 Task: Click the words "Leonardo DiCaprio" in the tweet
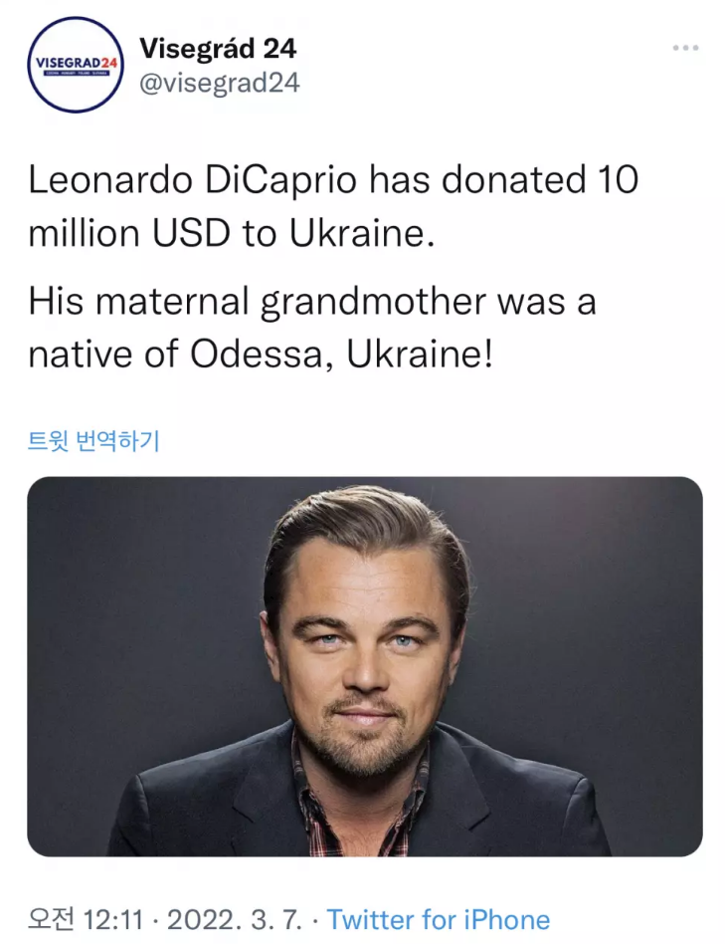(x=193, y=181)
